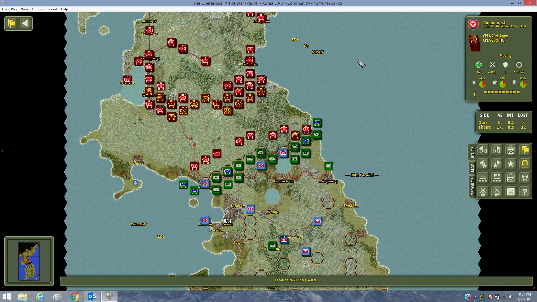
Task: Click the Haeju city label
Action: pos(138,163)
